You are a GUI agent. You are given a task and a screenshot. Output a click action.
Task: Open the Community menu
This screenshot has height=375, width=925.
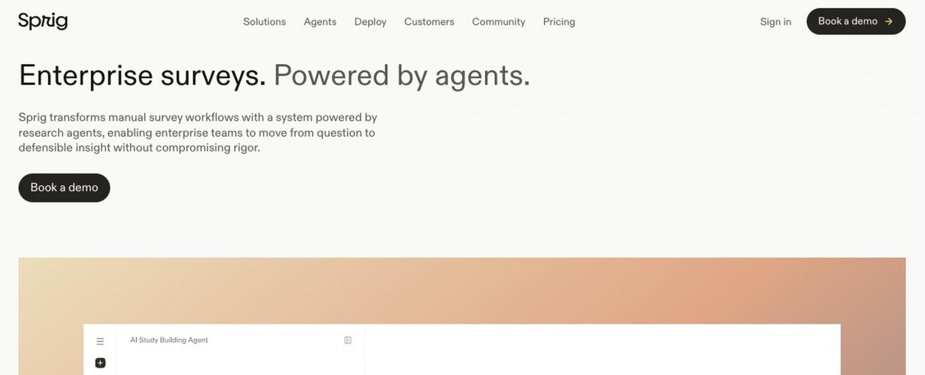pos(498,22)
